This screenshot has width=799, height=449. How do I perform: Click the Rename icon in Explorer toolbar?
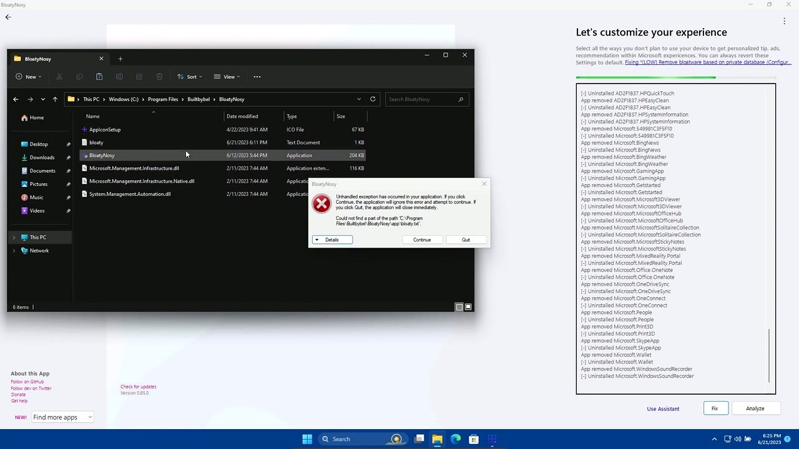(x=119, y=76)
